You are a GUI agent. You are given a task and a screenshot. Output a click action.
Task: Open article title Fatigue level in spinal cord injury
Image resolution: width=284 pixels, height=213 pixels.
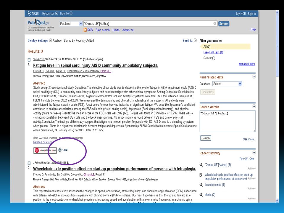click(x=96, y=65)
